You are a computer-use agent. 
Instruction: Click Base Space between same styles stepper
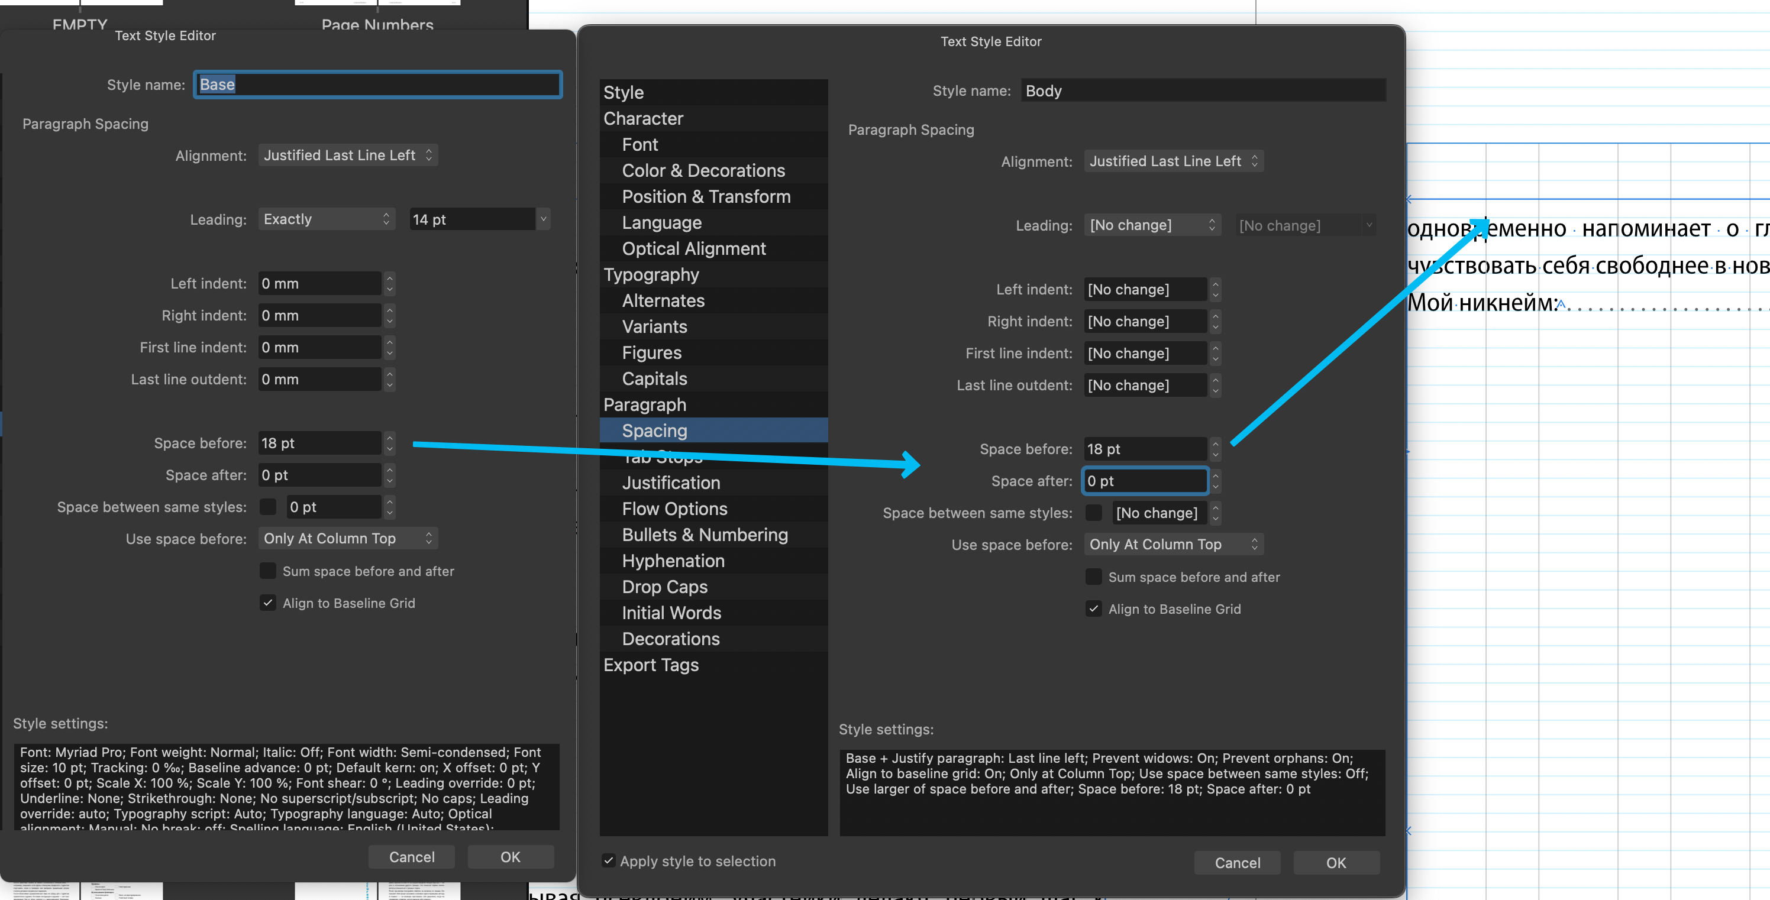pos(390,507)
